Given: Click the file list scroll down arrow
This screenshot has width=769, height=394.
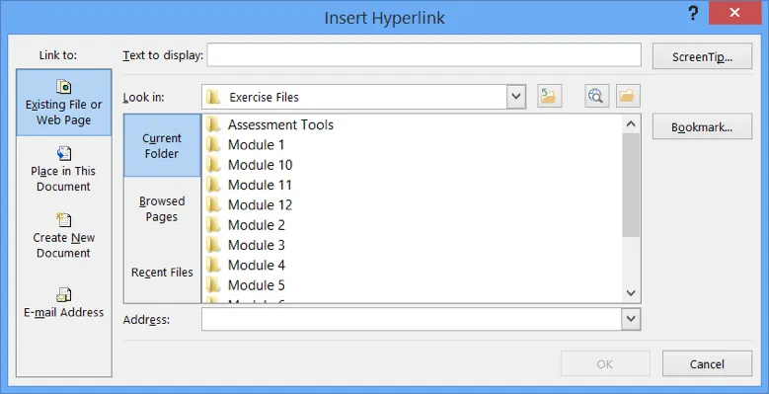Looking at the screenshot, I should pyautogui.click(x=631, y=293).
